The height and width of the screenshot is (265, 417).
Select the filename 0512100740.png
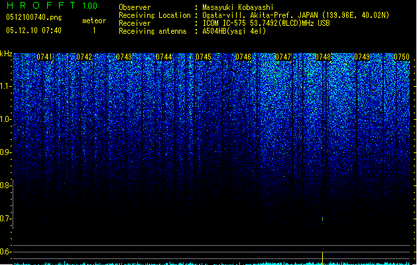point(34,17)
